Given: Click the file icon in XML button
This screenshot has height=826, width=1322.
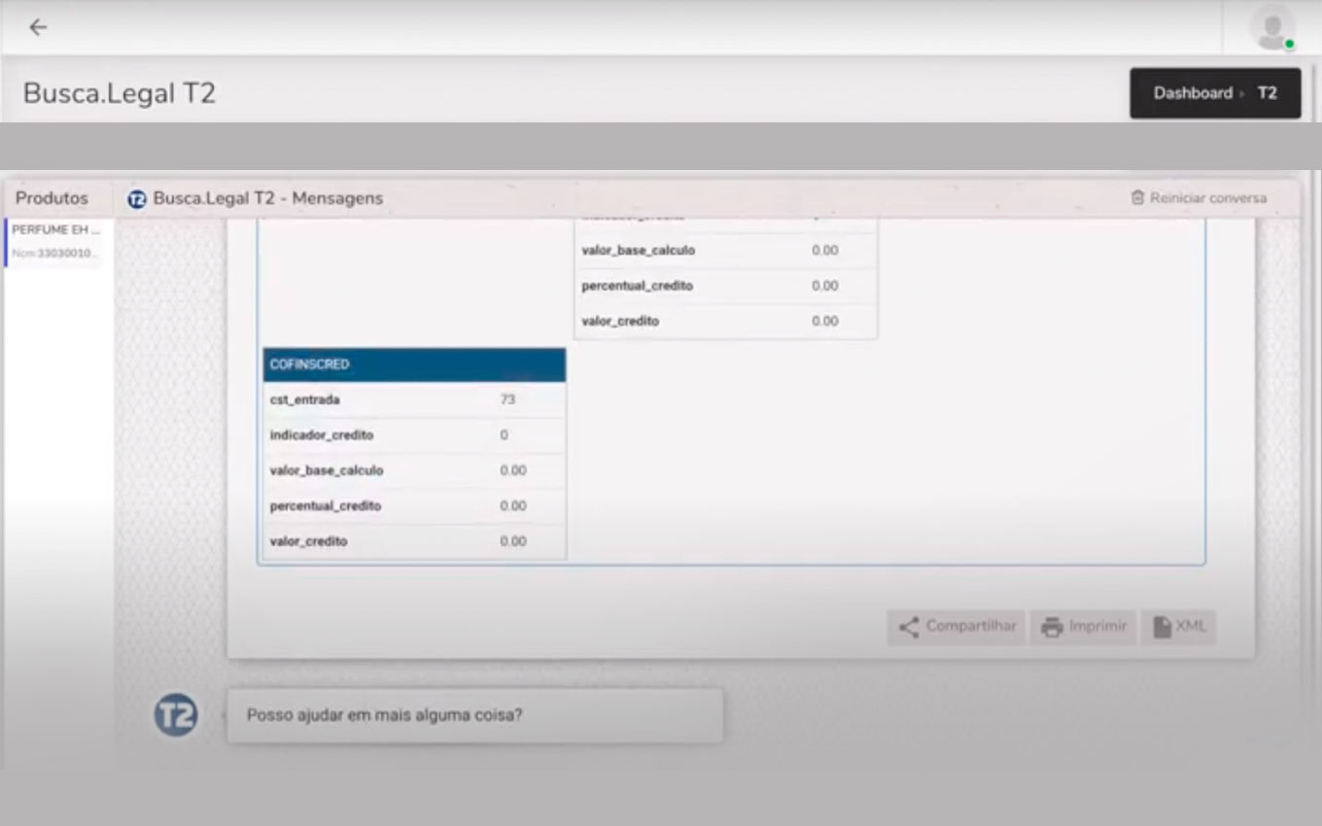Looking at the screenshot, I should [x=1162, y=628].
